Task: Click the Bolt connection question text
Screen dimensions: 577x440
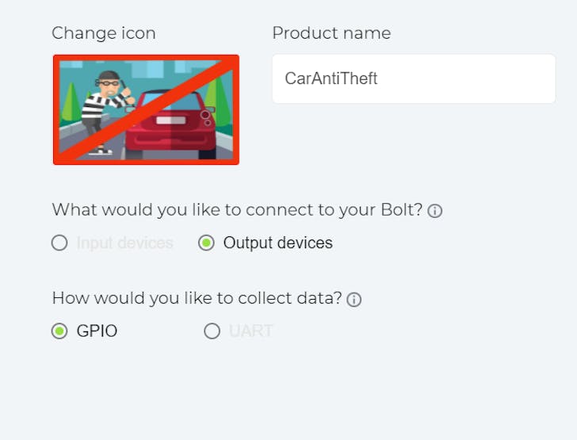Action: click(x=237, y=210)
